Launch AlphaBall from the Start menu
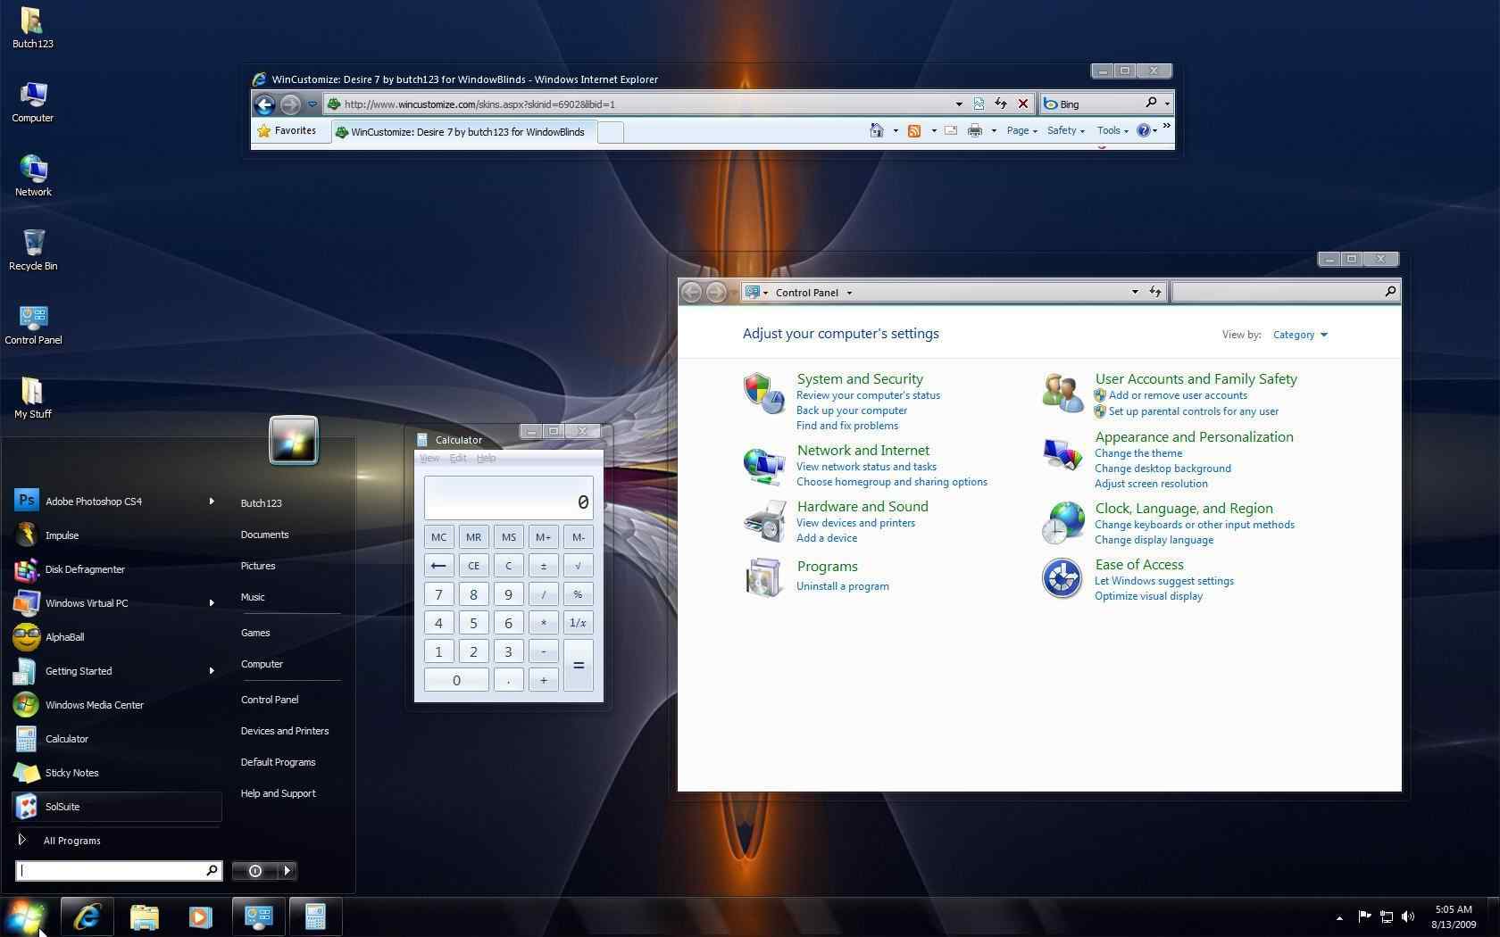1500x937 pixels. pos(116,636)
